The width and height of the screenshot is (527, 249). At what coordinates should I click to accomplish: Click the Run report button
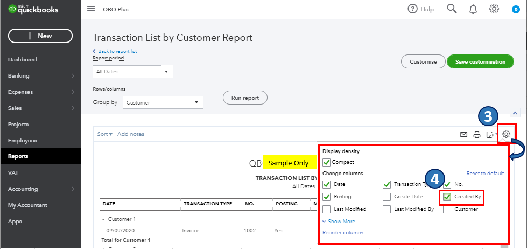pos(245,98)
